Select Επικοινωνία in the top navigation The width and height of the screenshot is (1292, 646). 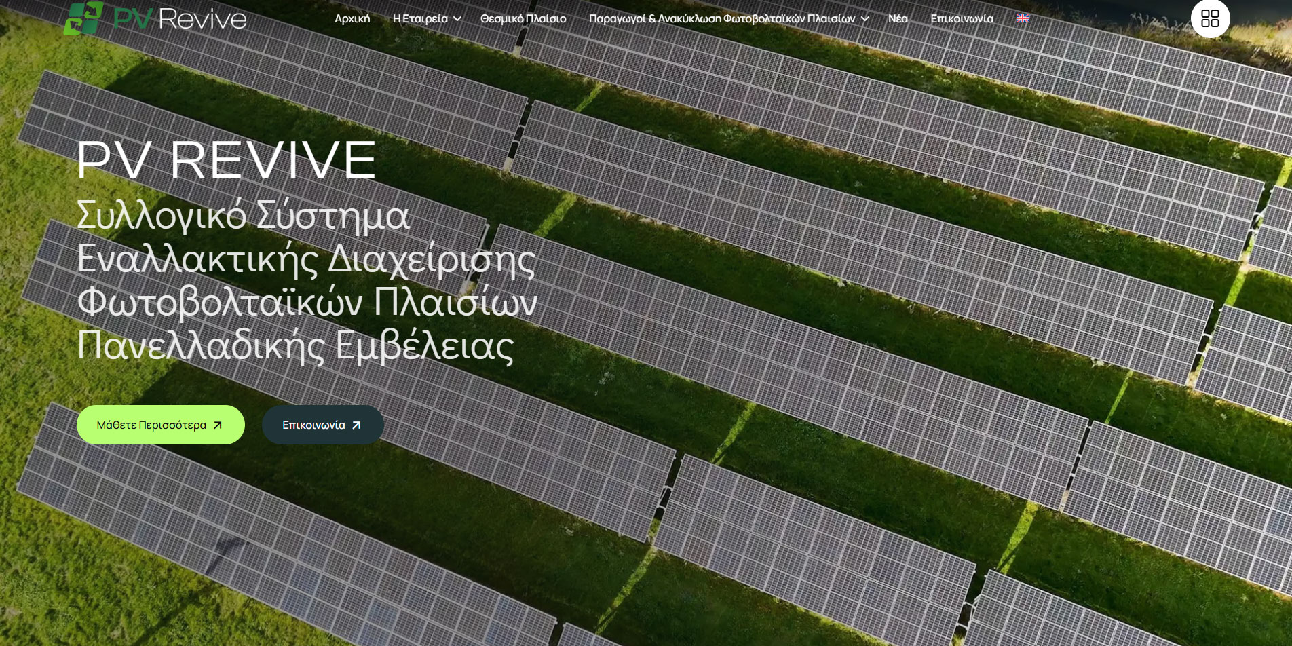(962, 18)
